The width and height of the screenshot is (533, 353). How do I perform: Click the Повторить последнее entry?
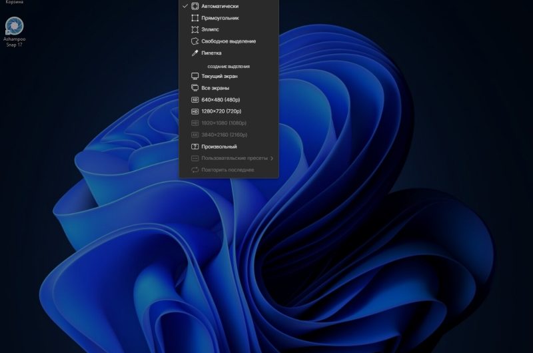pyautogui.click(x=229, y=170)
